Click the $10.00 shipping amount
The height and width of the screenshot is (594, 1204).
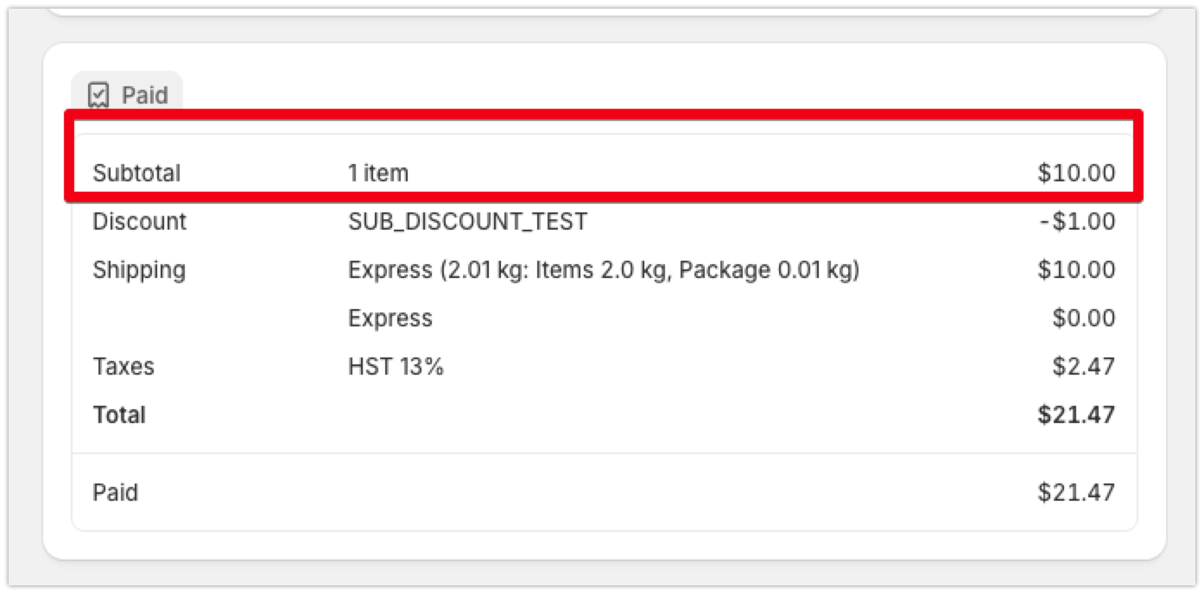[1076, 270]
